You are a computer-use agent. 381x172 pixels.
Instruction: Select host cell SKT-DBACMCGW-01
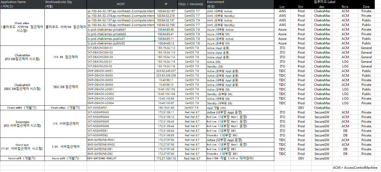121,48
